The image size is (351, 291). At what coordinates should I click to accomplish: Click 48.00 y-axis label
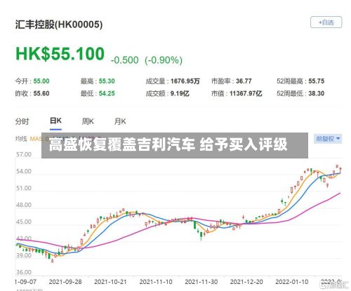[x=24, y=205]
